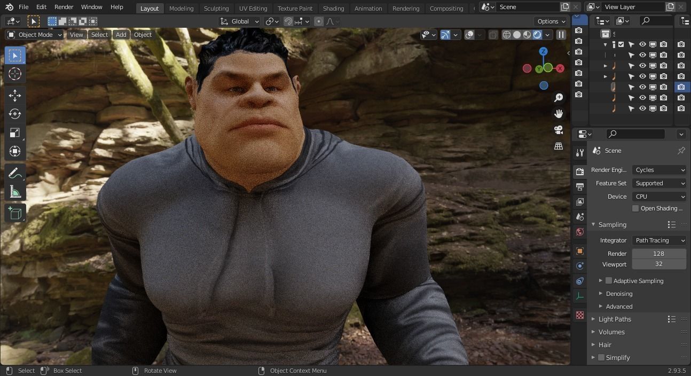This screenshot has width=691, height=376.
Task: Switch perspective/orthographic grid icon
Action: coord(559,146)
